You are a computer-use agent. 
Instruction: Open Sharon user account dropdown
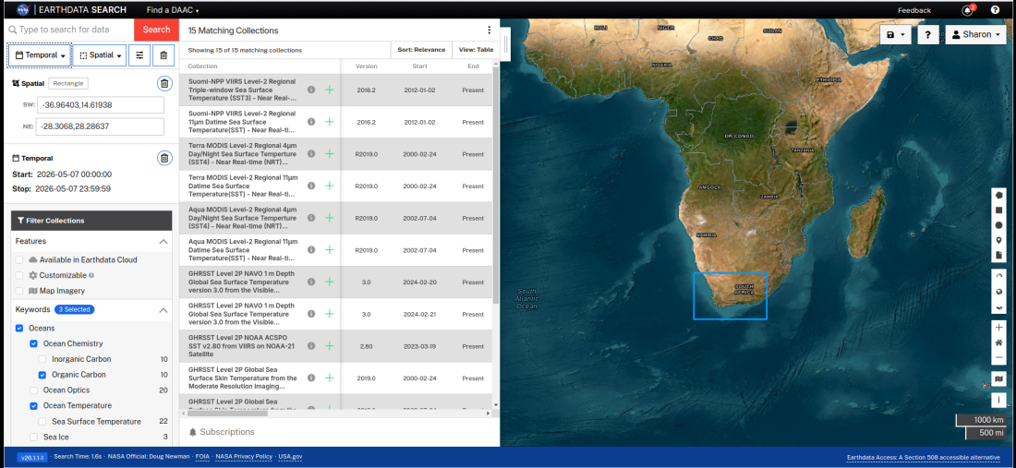(975, 35)
